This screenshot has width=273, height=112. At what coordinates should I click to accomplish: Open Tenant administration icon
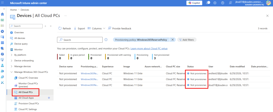tap(2, 77)
